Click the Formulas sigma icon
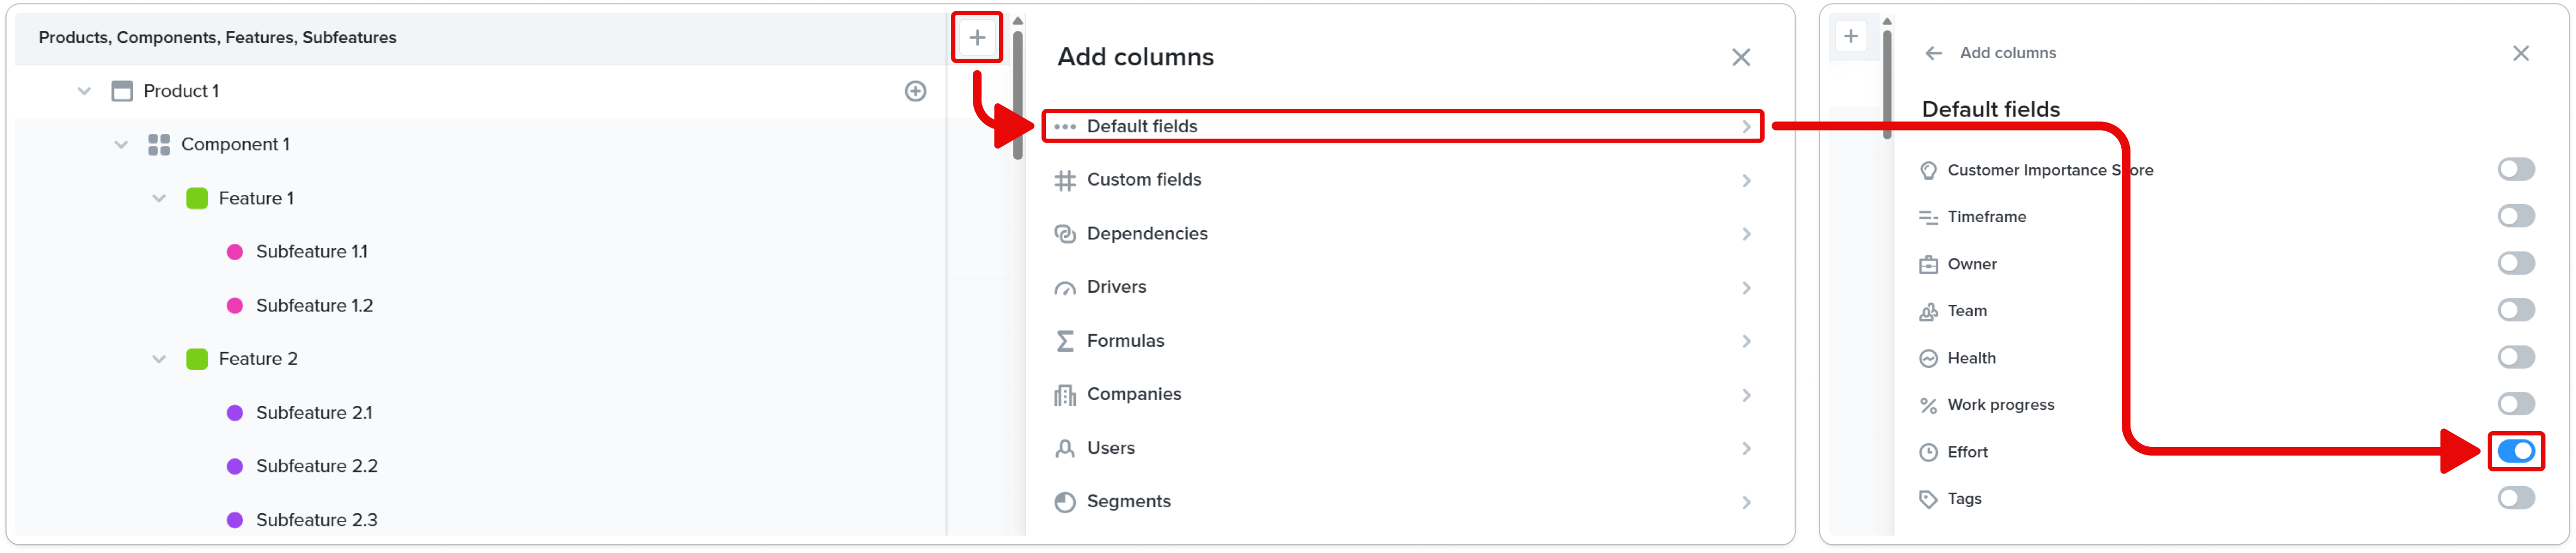 point(1065,341)
